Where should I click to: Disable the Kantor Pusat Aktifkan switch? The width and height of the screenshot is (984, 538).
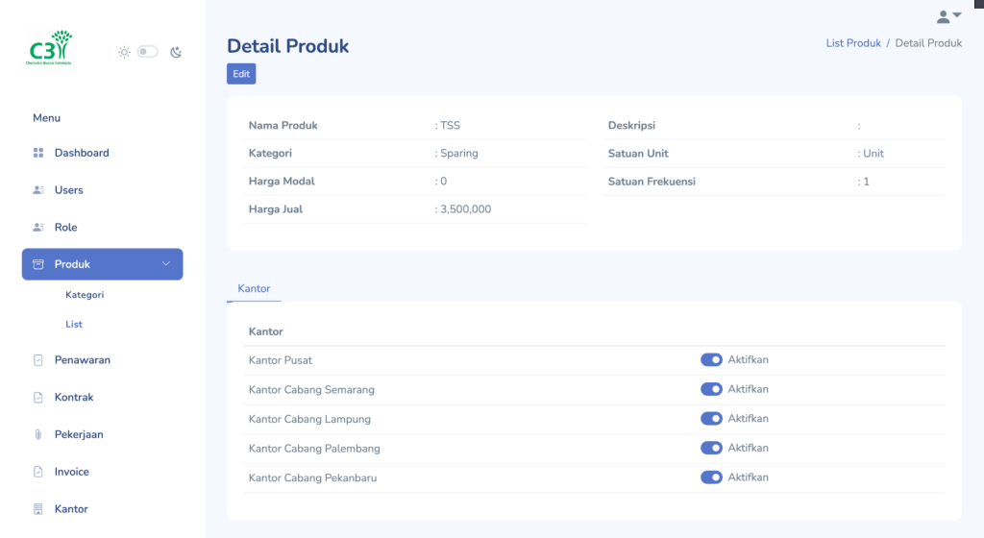(711, 360)
